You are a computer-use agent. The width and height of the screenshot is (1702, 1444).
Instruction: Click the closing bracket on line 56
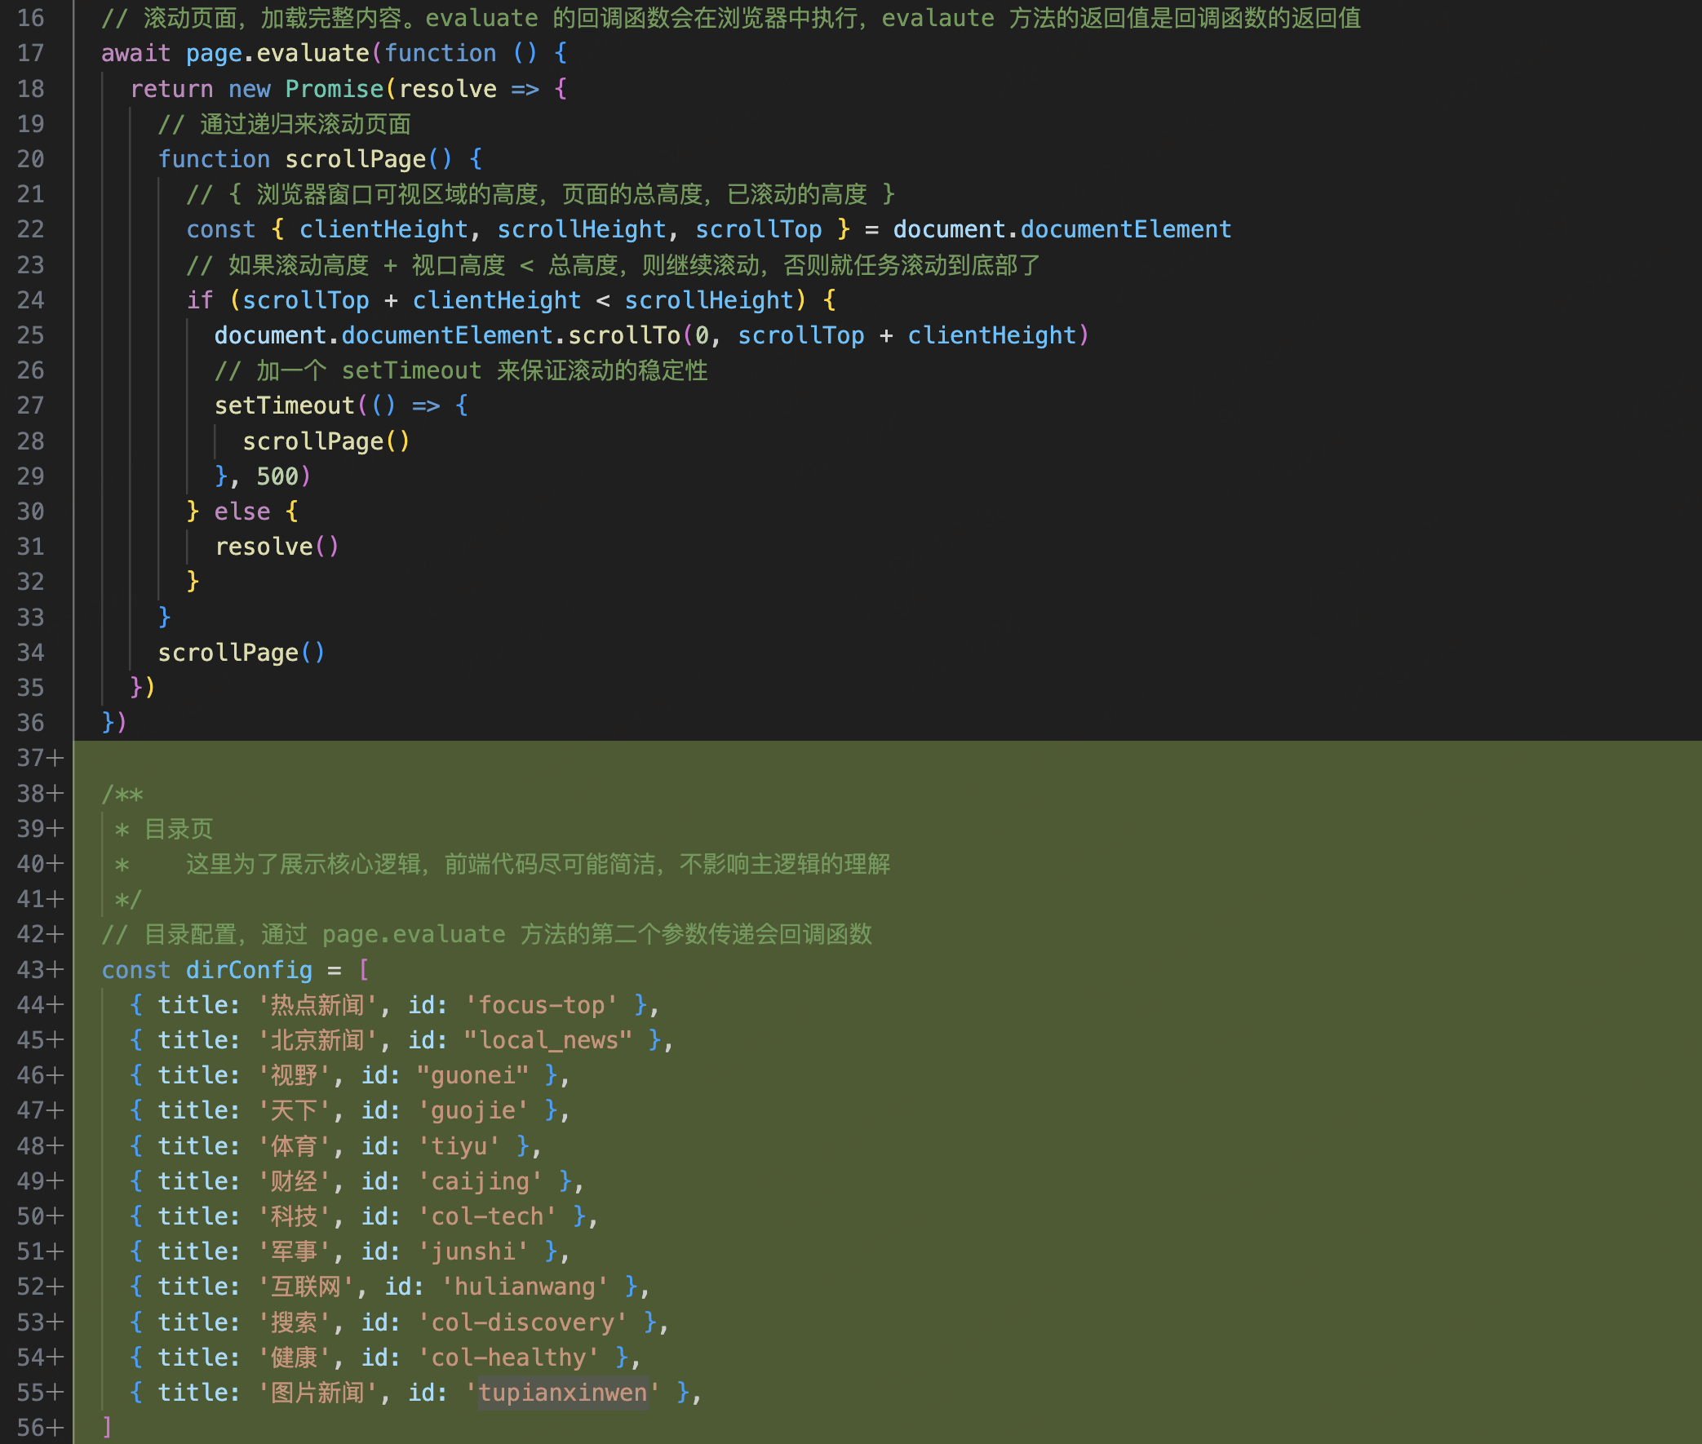click(x=107, y=1428)
